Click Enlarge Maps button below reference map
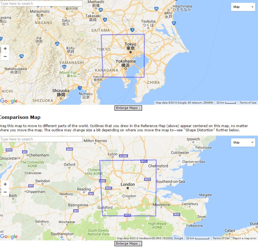This screenshot has height=248, width=258. [x=128, y=108]
